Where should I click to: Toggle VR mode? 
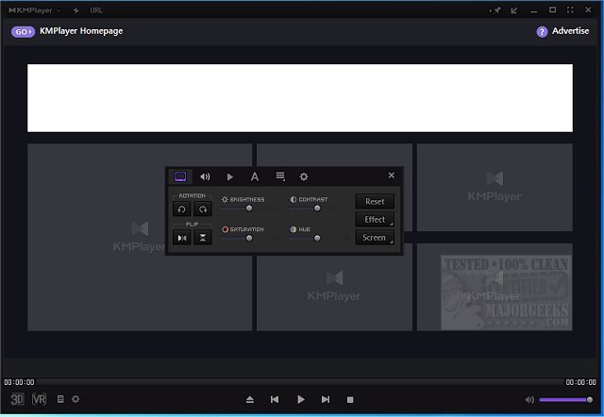pyautogui.click(x=39, y=400)
